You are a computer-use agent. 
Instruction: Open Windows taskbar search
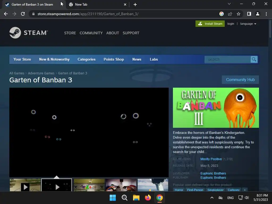[125, 198]
